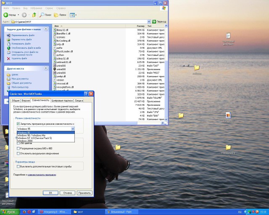Open Вид menu
This screenshot has height=215, width=269.
coord(25,8)
